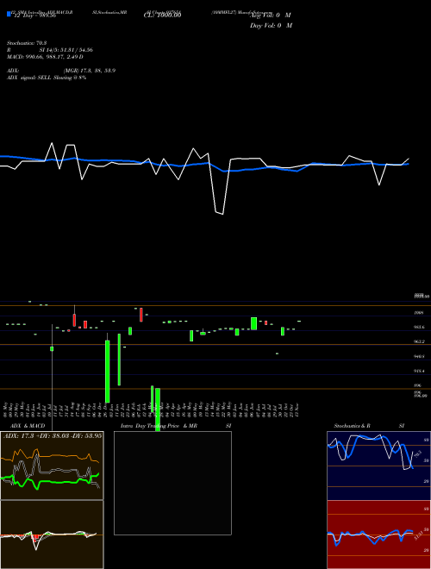
Task: Select the '12 Day = 989.56' legend label
Action: tap(34, 16)
